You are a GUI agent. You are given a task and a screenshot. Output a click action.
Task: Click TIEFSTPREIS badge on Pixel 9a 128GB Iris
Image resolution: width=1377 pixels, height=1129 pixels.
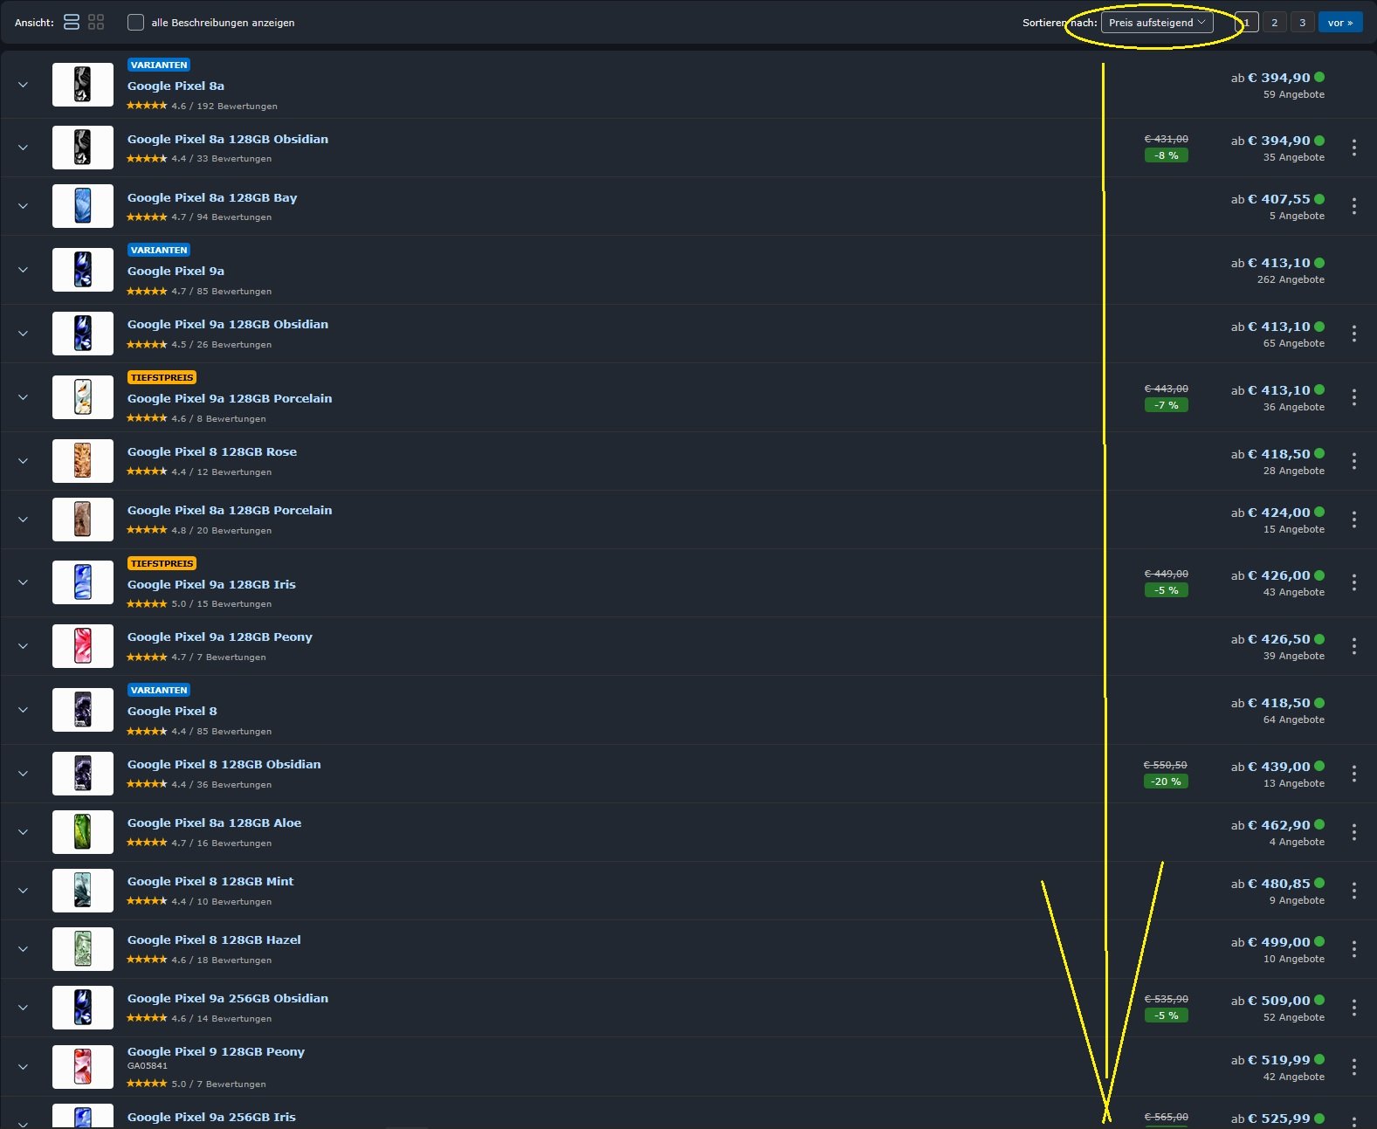(162, 563)
